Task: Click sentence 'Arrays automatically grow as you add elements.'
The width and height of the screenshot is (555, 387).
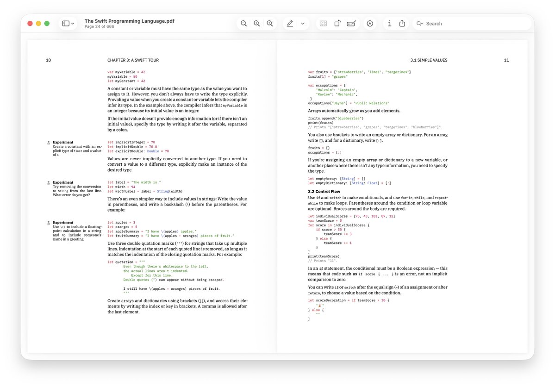Action: point(354,111)
